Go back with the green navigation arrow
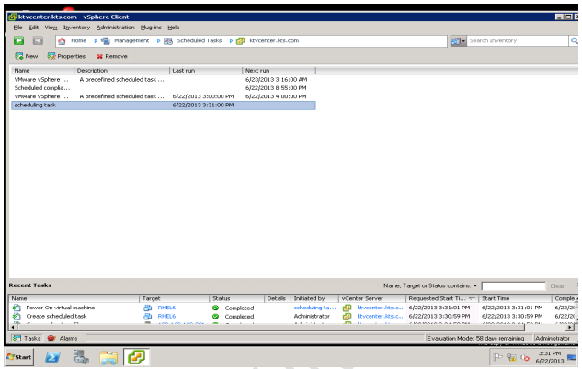Screen dimensions: 582x369 tap(19, 40)
